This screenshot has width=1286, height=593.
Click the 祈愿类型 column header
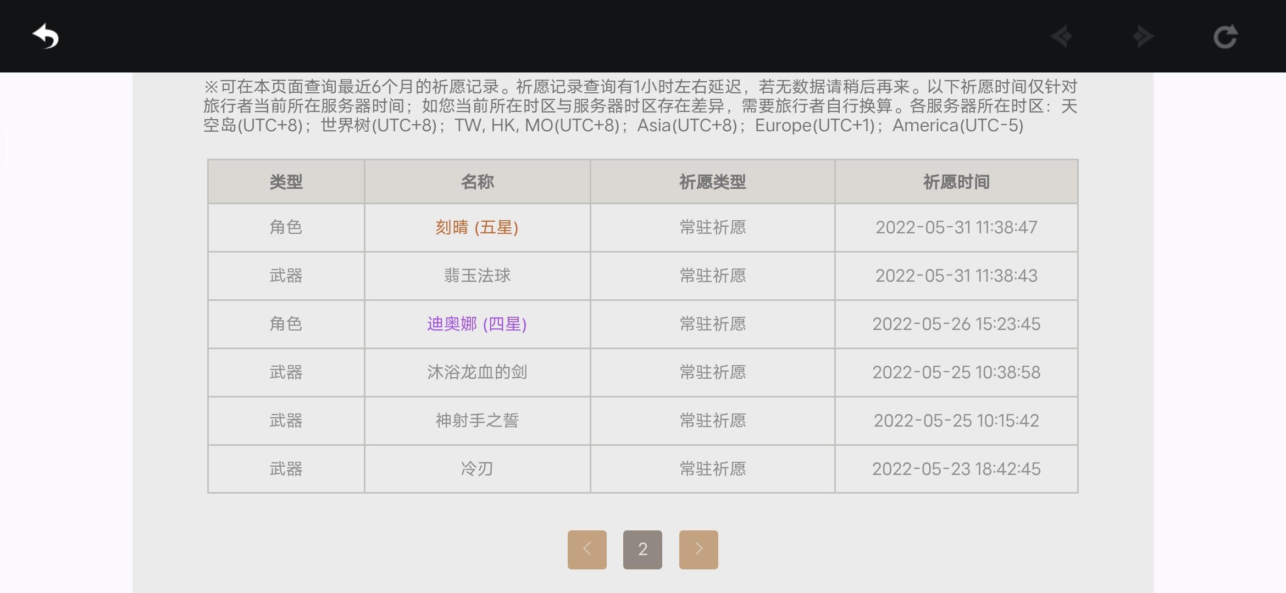click(713, 182)
